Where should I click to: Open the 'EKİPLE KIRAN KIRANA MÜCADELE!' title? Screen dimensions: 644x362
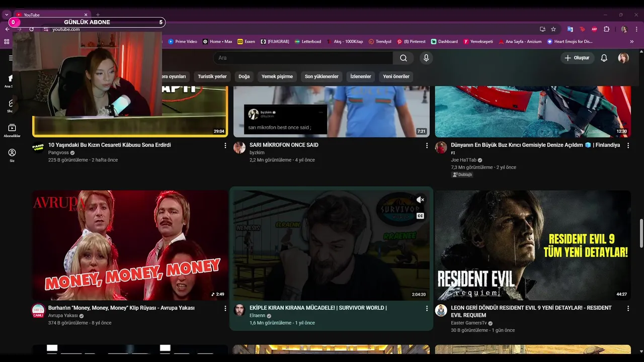(318, 308)
